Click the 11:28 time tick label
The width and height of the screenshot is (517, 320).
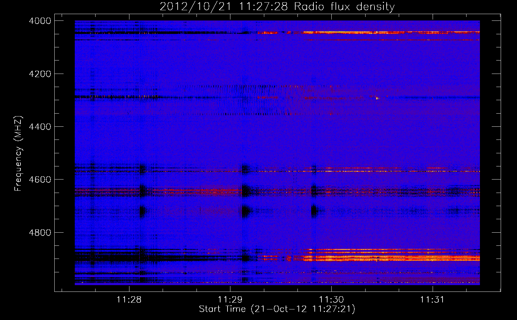click(x=129, y=300)
